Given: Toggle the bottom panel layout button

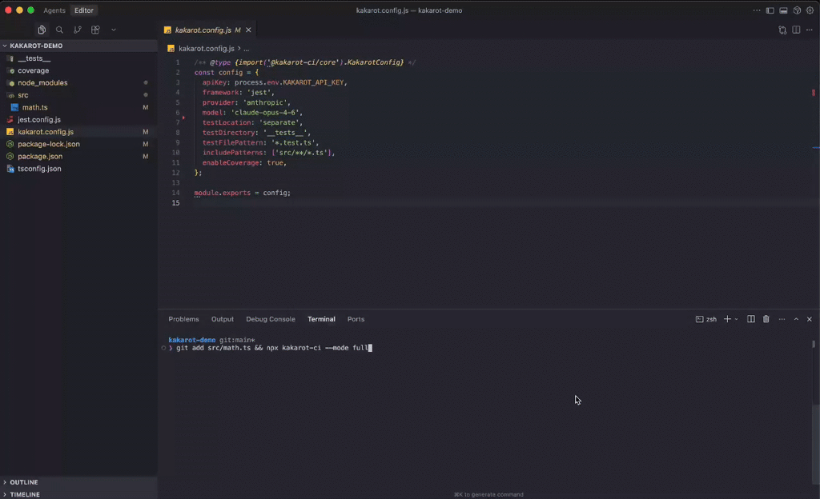Looking at the screenshot, I should pos(783,10).
